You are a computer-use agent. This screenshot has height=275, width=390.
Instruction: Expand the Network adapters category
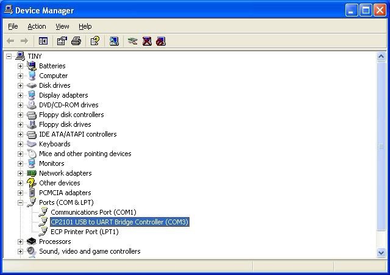coord(20,173)
